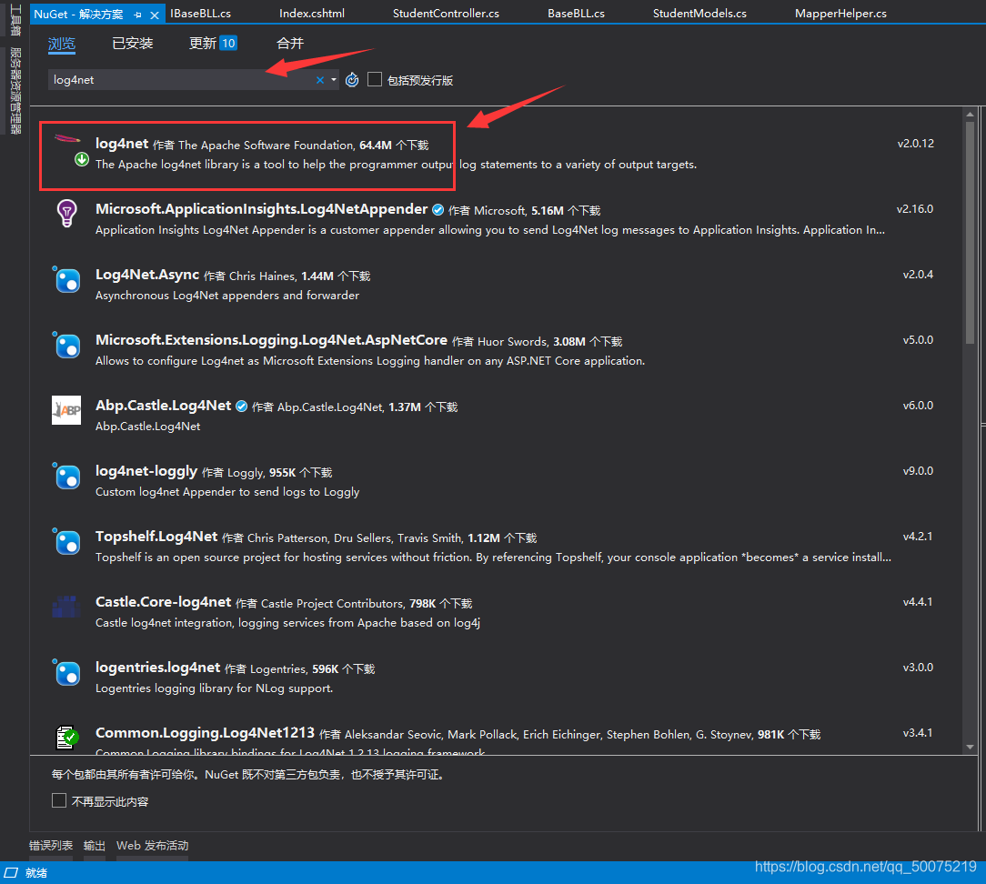Click the status bar window icon next to 就绪
The height and width of the screenshot is (884, 986).
[x=11, y=872]
